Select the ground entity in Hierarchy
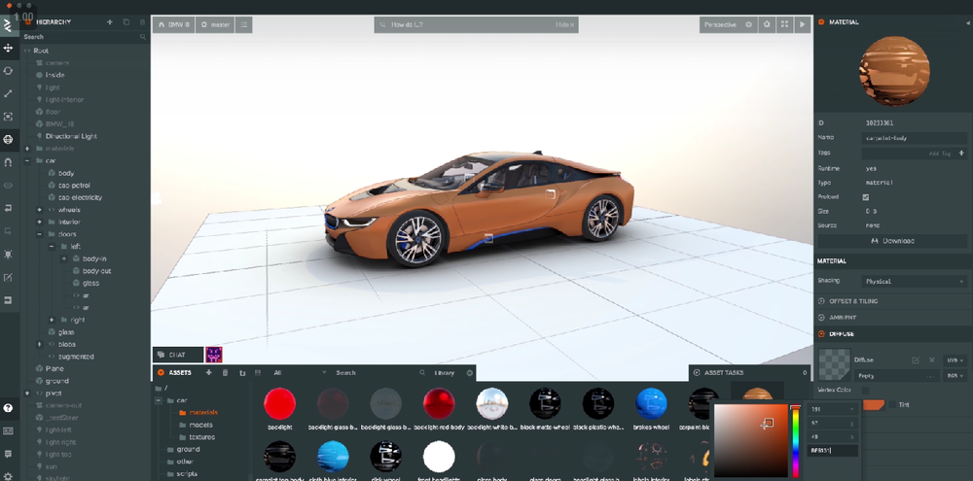This screenshot has width=973, height=481. [x=56, y=381]
